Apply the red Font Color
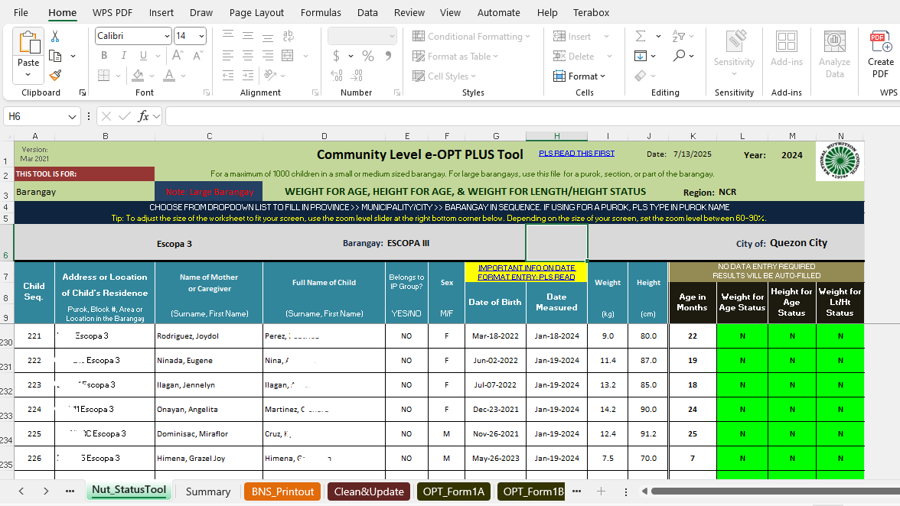 pyautogui.click(x=168, y=75)
